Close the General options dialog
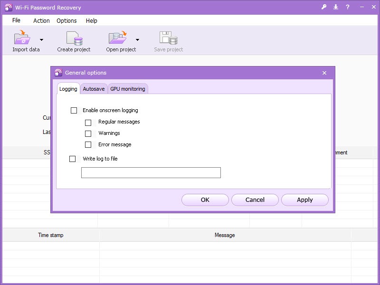Viewport: 380px width, 285px height. click(x=324, y=73)
